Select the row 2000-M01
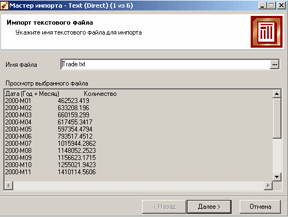 click(x=18, y=101)
